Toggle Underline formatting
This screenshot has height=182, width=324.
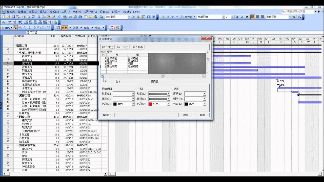click(x=247, y=17)
